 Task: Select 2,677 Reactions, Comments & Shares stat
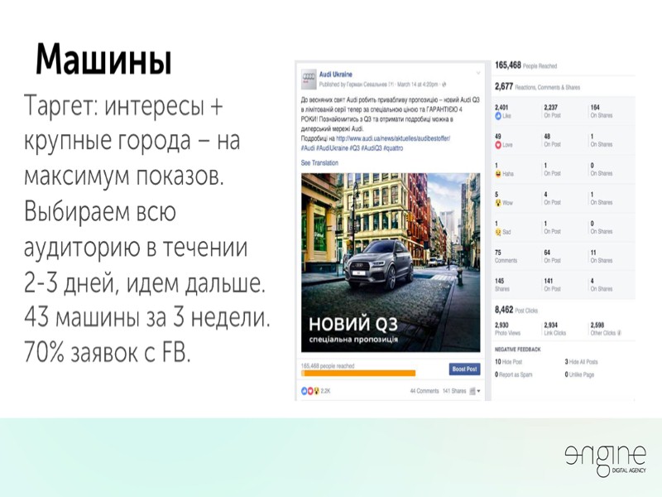tap(537, 87)
